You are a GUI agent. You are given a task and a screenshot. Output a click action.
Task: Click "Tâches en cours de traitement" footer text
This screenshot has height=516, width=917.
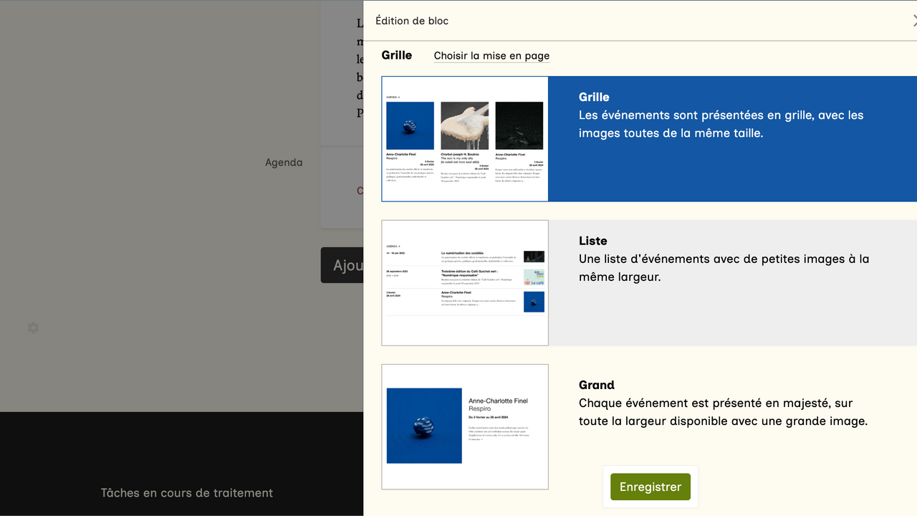coord(186,493)
